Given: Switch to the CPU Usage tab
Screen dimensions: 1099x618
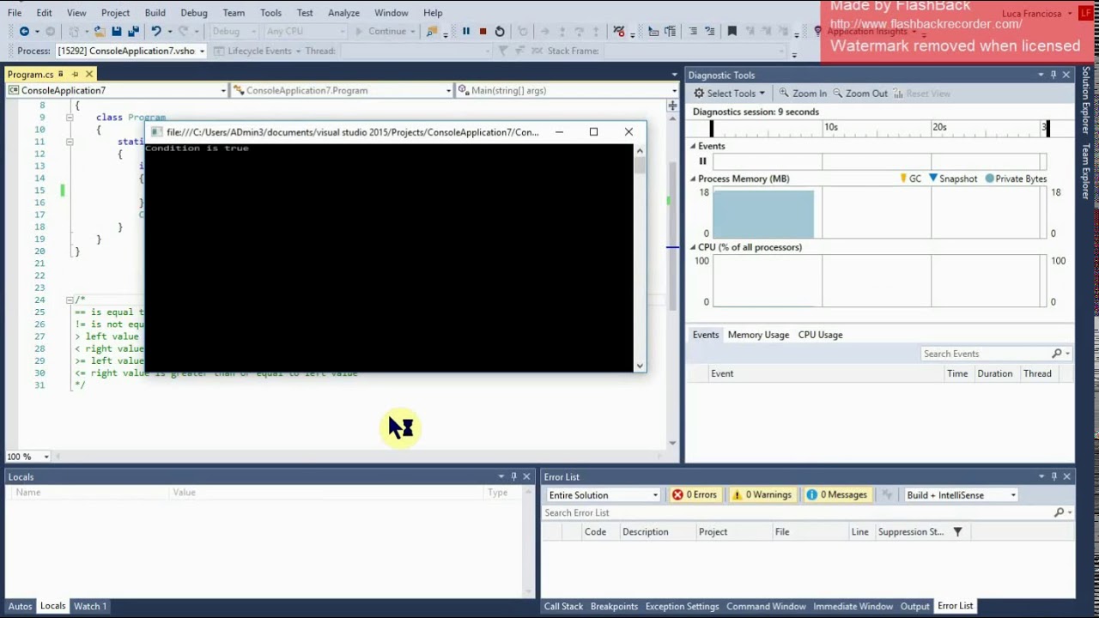Looking at the screenshot, I should (x=820, y=335).
